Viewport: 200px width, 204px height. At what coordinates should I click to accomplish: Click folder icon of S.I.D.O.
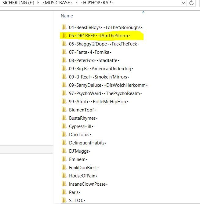point(64,200)
